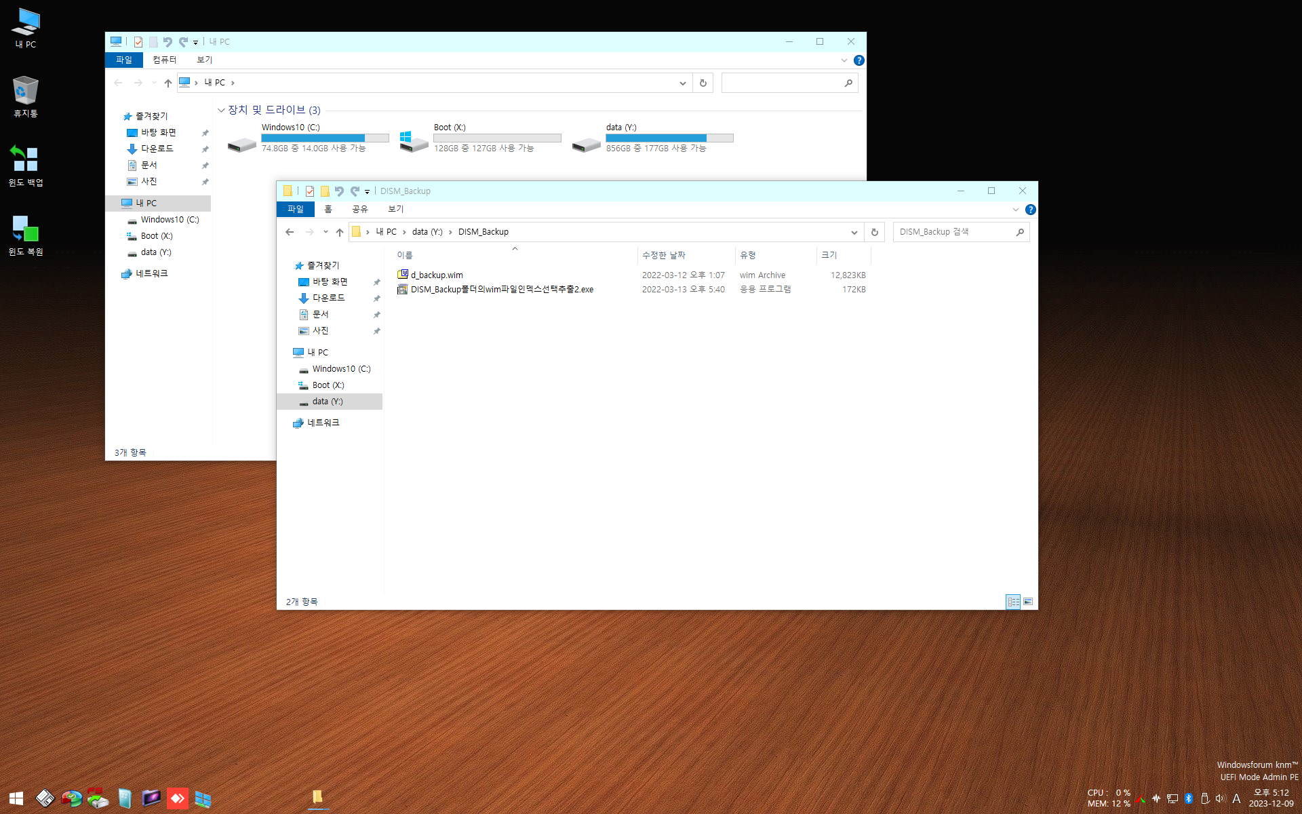
Task: Click 내 PC breadcrumb in DISM_Backup address bar
Action: click(387, 232)
